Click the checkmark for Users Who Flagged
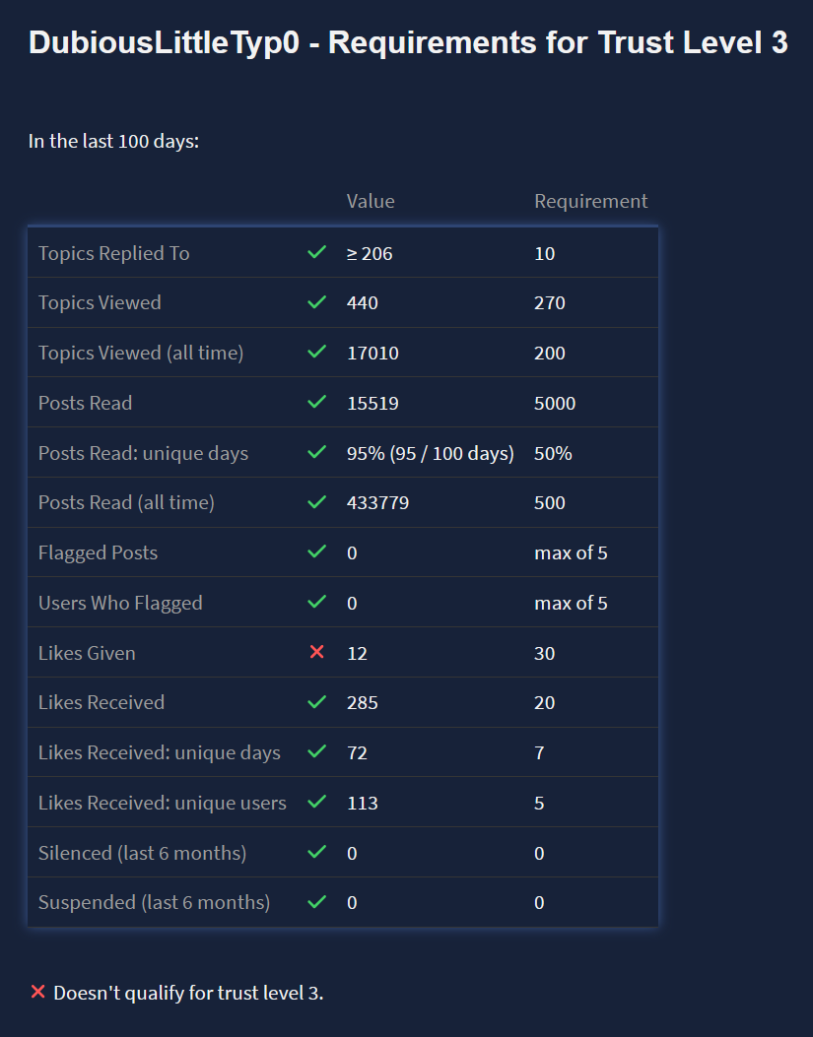The height and width of the screenshot is (1037, 813). tap(316, 602)
